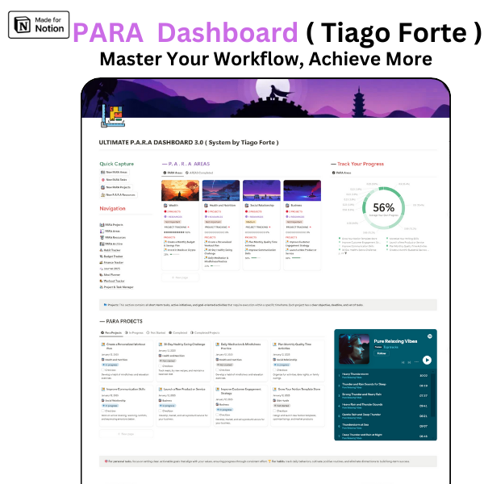This screenshot has width=484, height=484.
Task: Click the dashboard page icon below the cover
Action: [x=113, y=115]
